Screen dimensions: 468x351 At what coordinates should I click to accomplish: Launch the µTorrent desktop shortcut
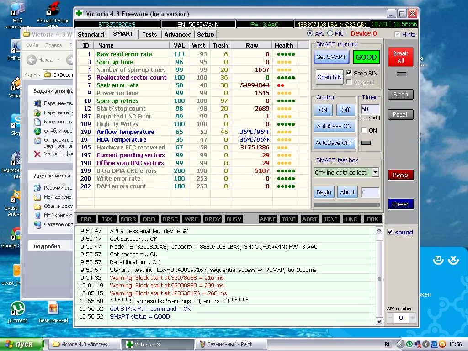[x=18, y=312]
